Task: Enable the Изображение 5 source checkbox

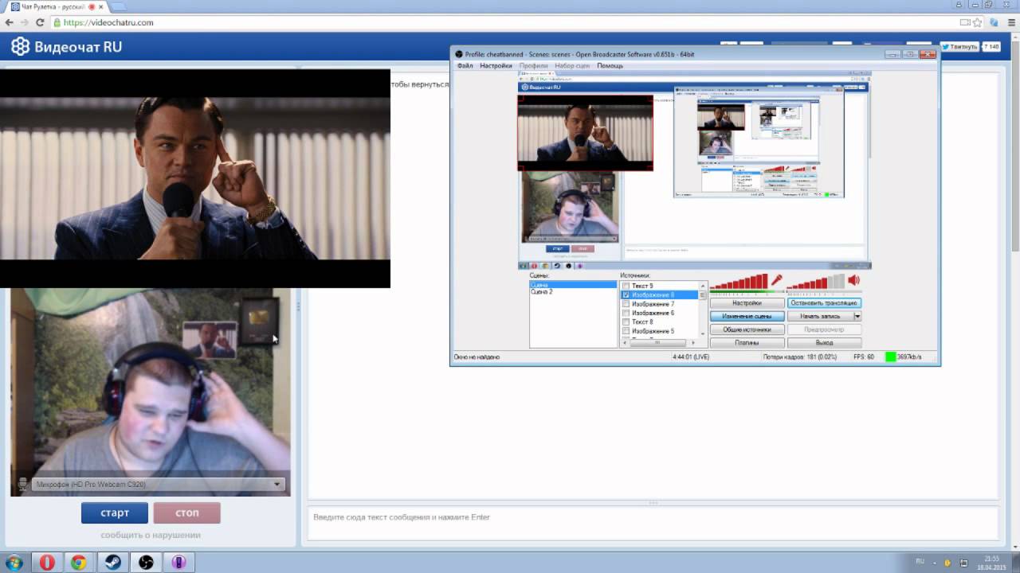Action: pyautogui.click(x=626, y=331)
